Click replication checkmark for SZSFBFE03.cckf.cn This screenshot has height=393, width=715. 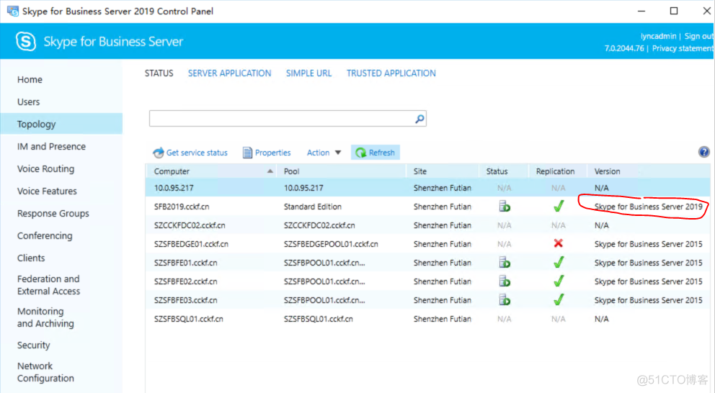pos(558,299)
